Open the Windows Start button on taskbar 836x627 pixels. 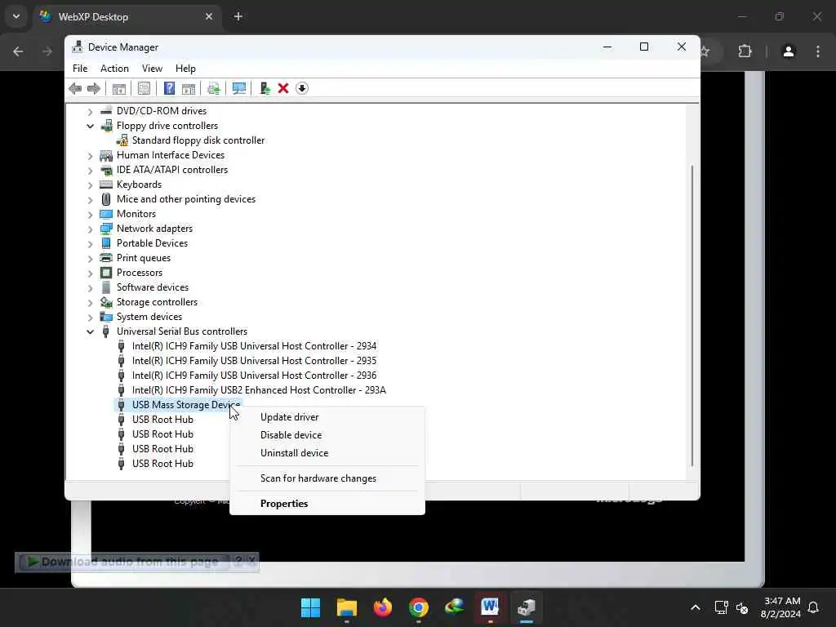click(x=310, y=607)
